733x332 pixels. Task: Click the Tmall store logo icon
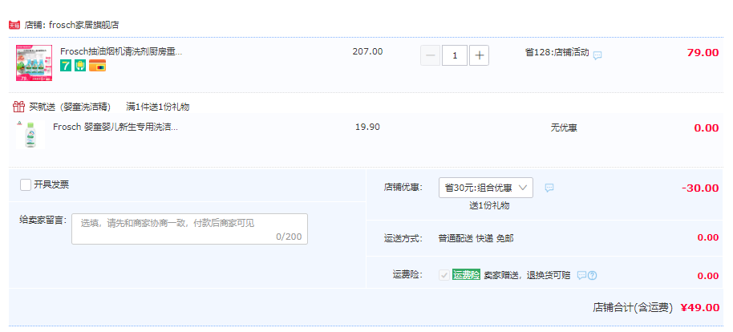pos(14,25)
